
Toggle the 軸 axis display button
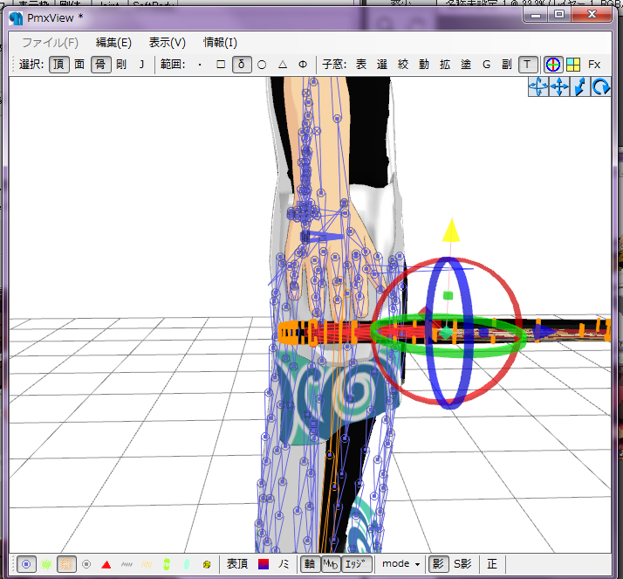[x=310, y=564]
